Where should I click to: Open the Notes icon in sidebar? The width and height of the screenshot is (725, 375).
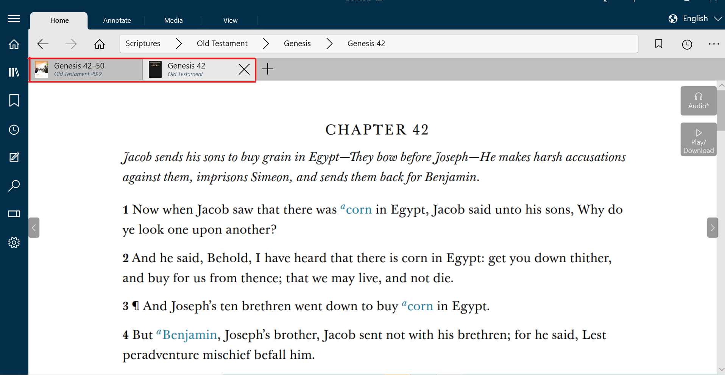click(x=14, y=157)
